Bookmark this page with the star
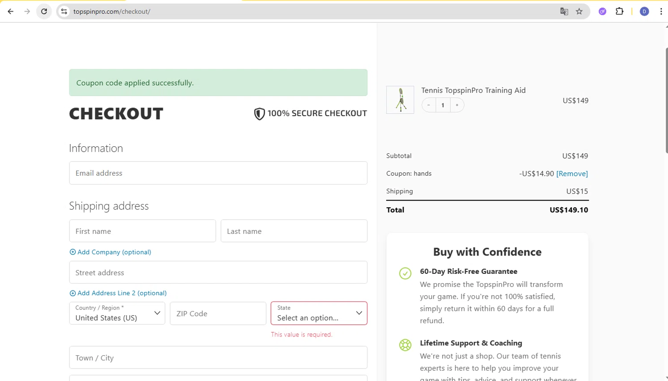This screenshot has width=668, height=381. pyautogui.click(x=579, y=12)
